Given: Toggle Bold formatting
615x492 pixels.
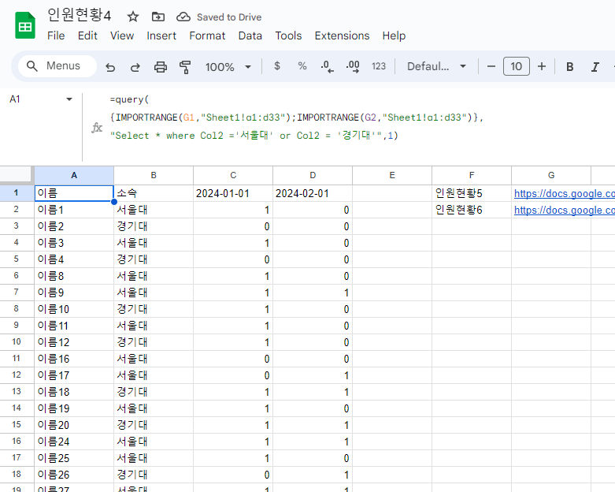Looking at the screenshot, I should 570,67.
